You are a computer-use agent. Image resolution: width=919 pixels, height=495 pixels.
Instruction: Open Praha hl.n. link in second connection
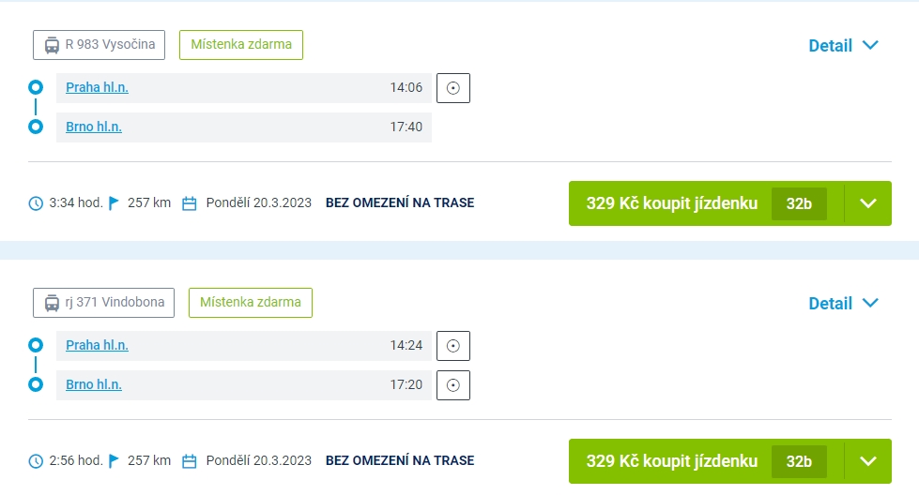click(x=97, y=345)
